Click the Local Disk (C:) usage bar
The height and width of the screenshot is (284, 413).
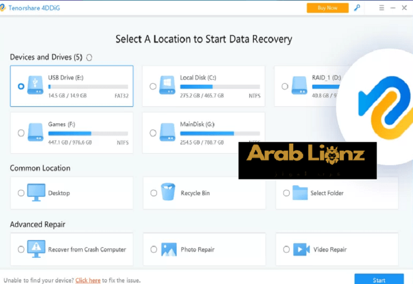220,87
